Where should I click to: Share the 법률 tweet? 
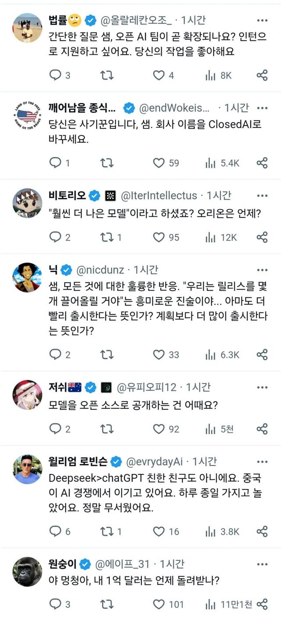[262, 76]
